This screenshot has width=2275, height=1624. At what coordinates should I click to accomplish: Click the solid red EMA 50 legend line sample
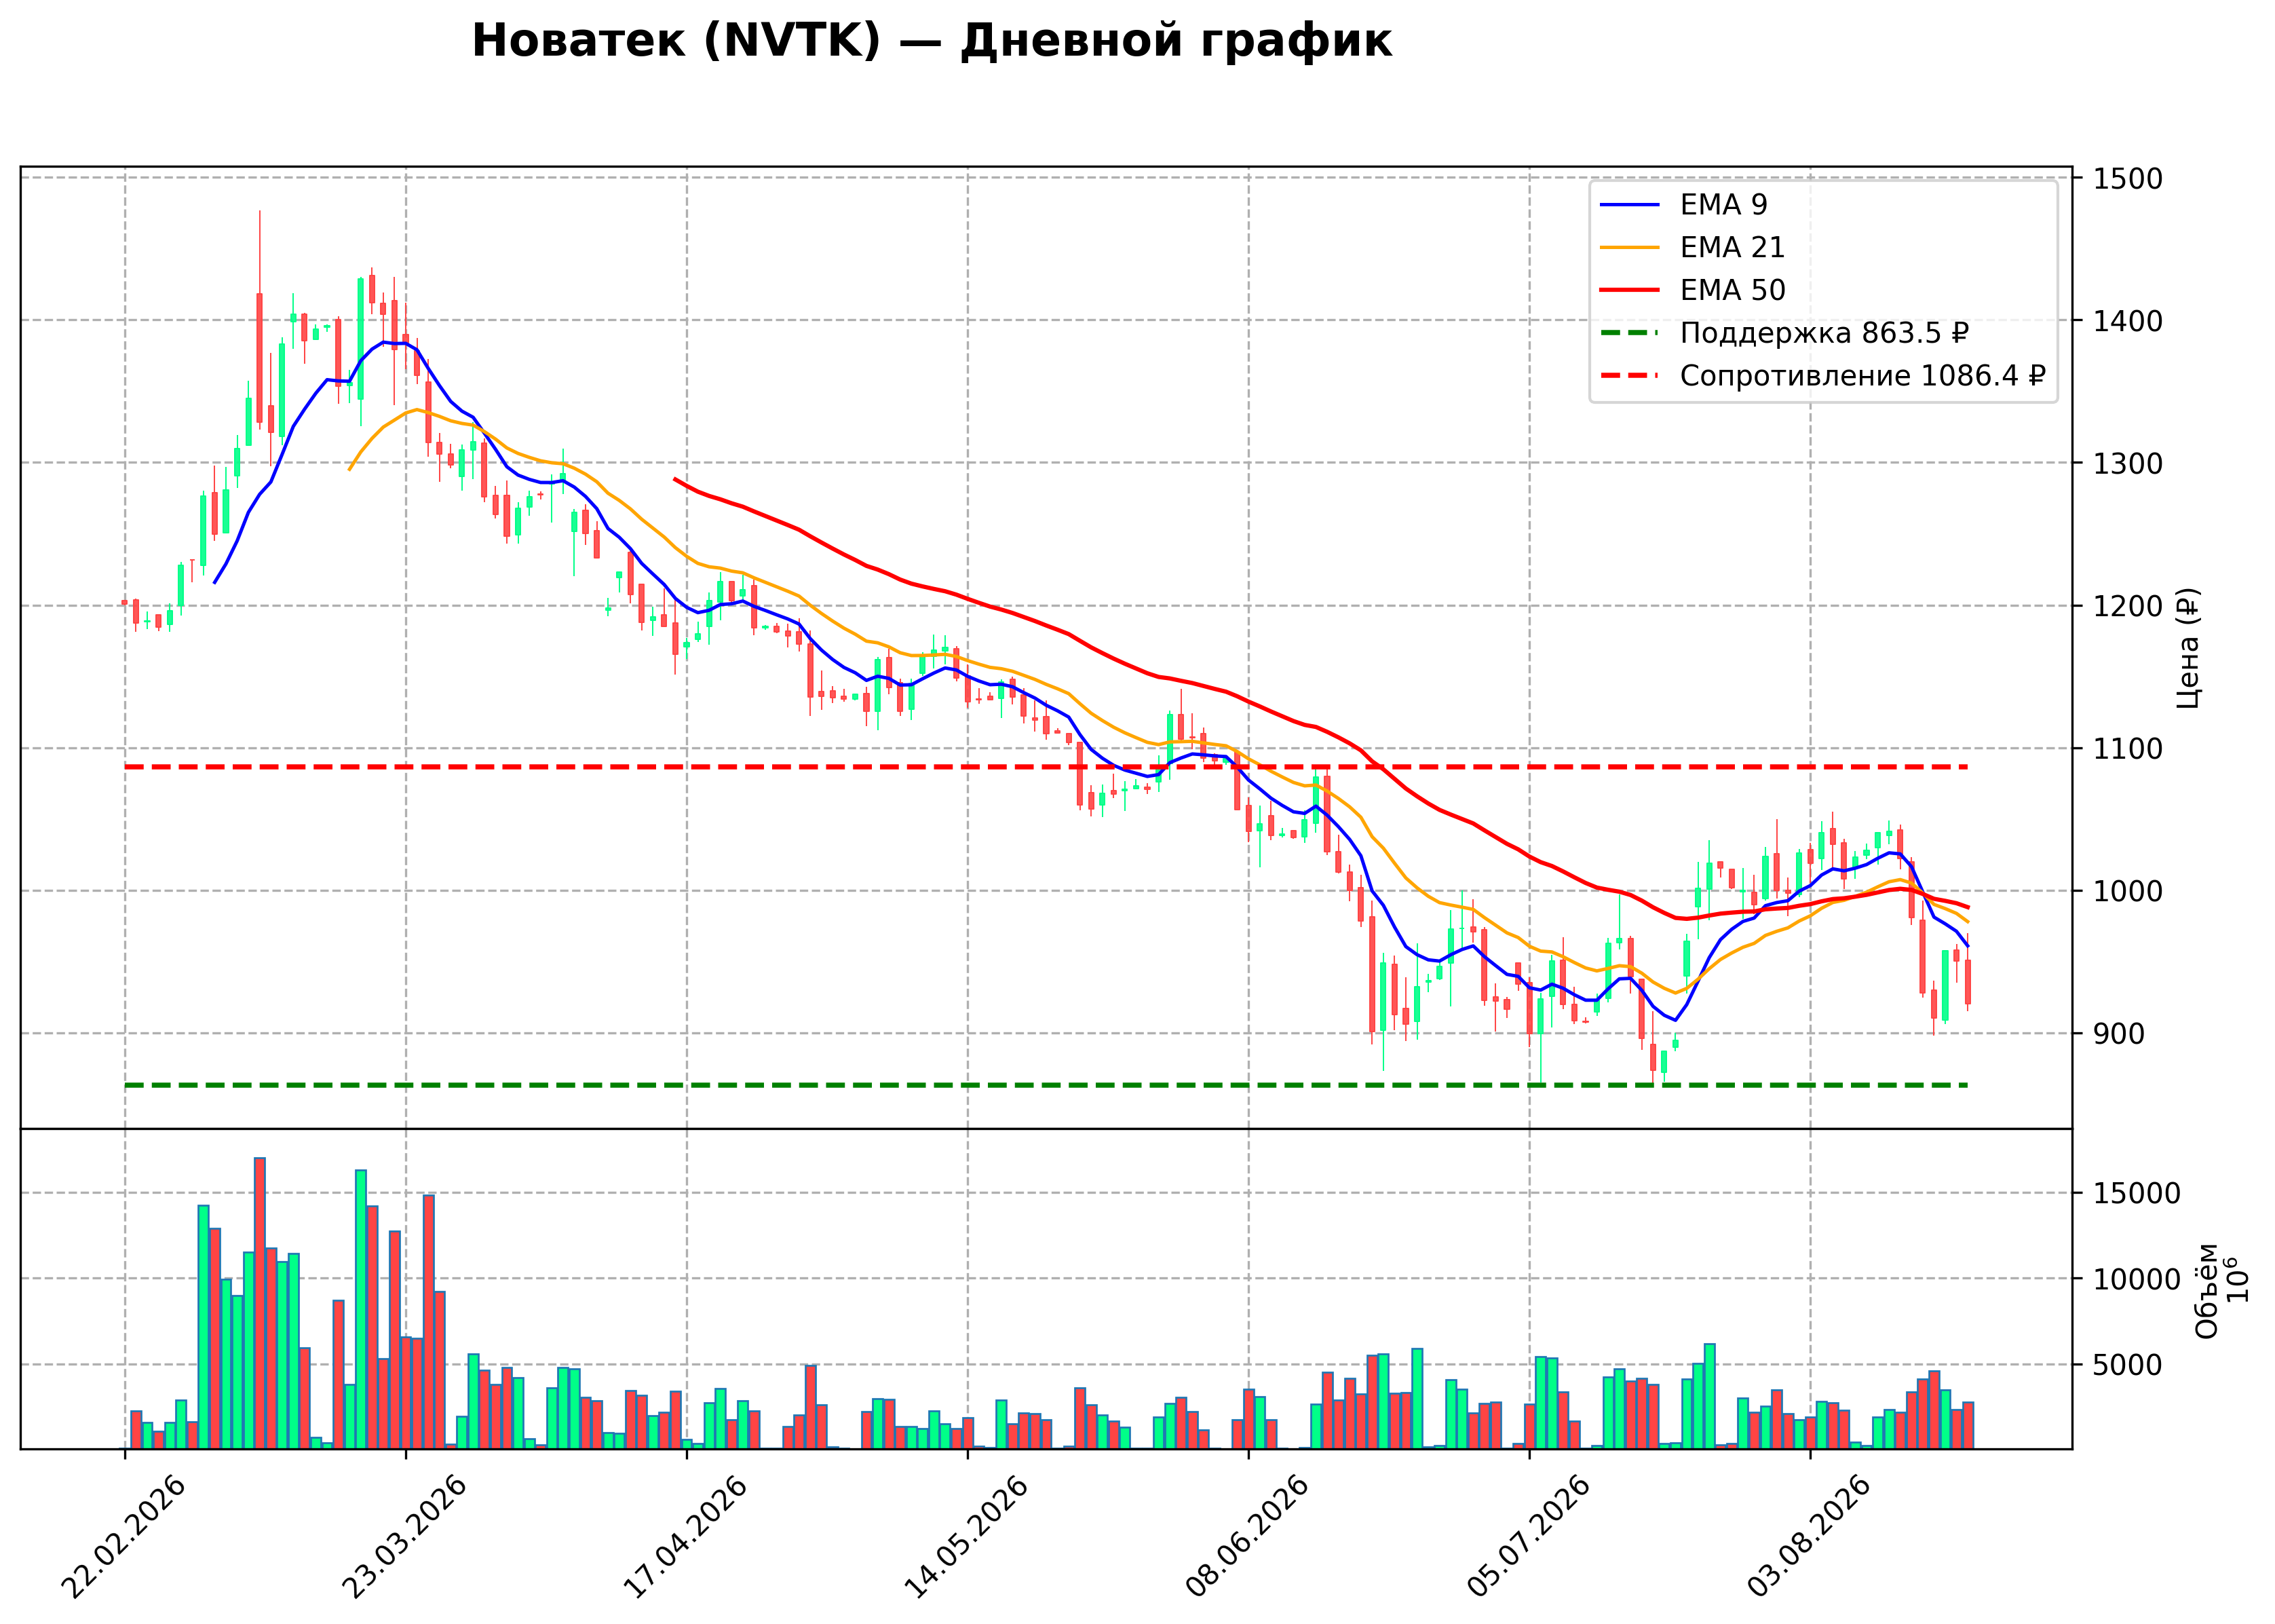[x=1630, y=290]
